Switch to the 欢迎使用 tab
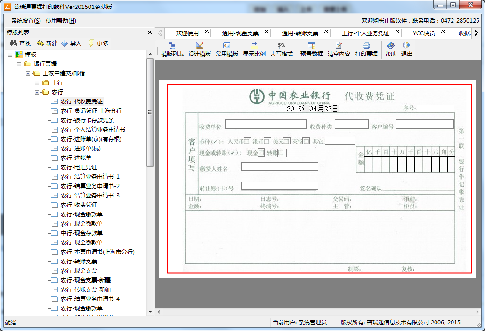This screenshot has height=331, width=485. (x=187, y=33)
